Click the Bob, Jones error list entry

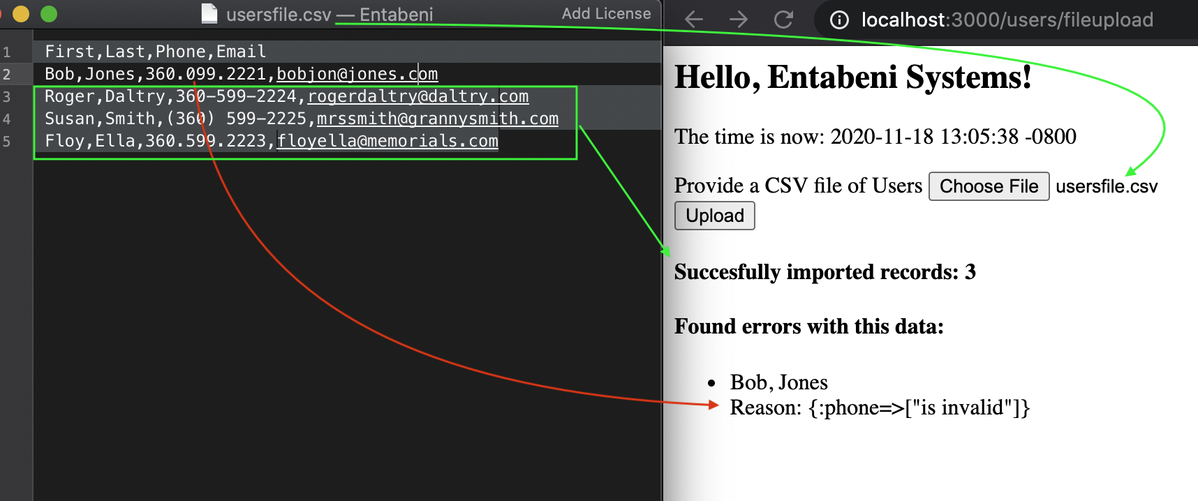(778, 382)
